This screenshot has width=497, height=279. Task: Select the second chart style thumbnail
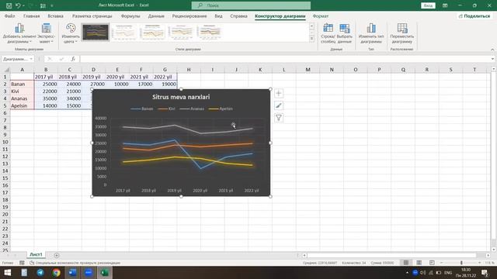click(124, 32)
